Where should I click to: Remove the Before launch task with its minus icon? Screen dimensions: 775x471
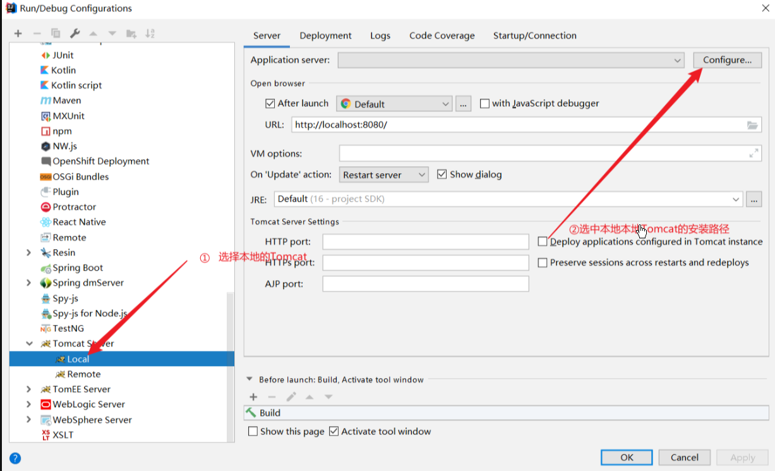(x=272, y=397)
